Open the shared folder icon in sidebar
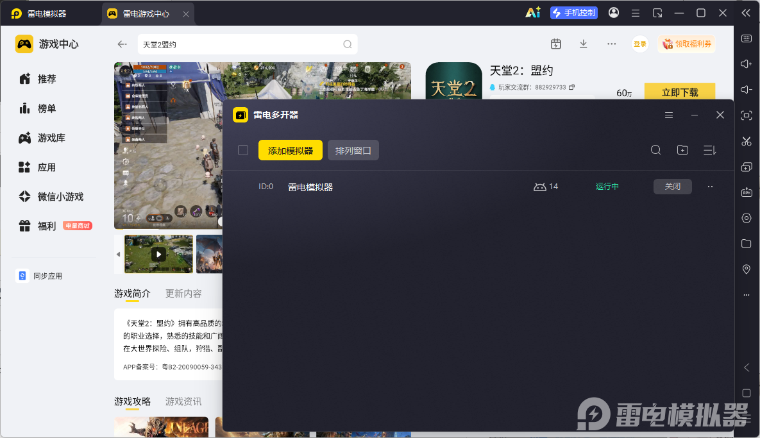760x438 pixels. tap(747, 244)
